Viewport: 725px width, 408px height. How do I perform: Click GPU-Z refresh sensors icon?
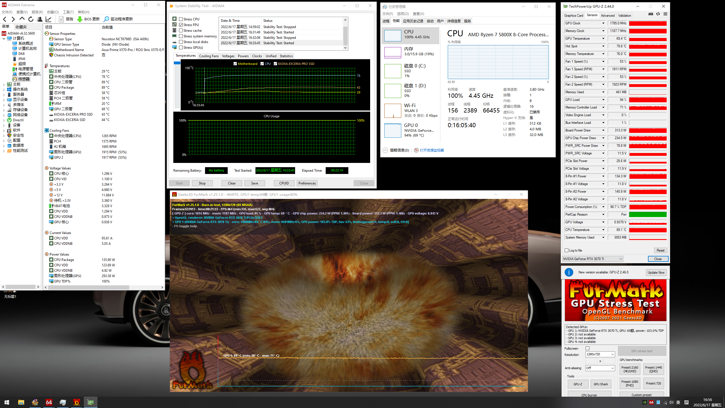coord(658,14)
